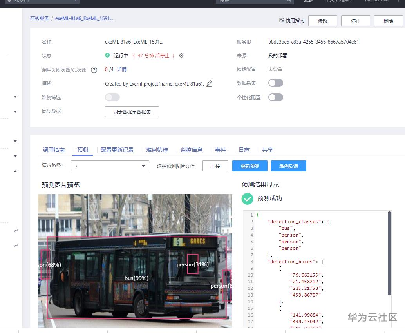Toggle the 数据采集 switch
This screenshot has height=333, width=405.
point(276,83)
